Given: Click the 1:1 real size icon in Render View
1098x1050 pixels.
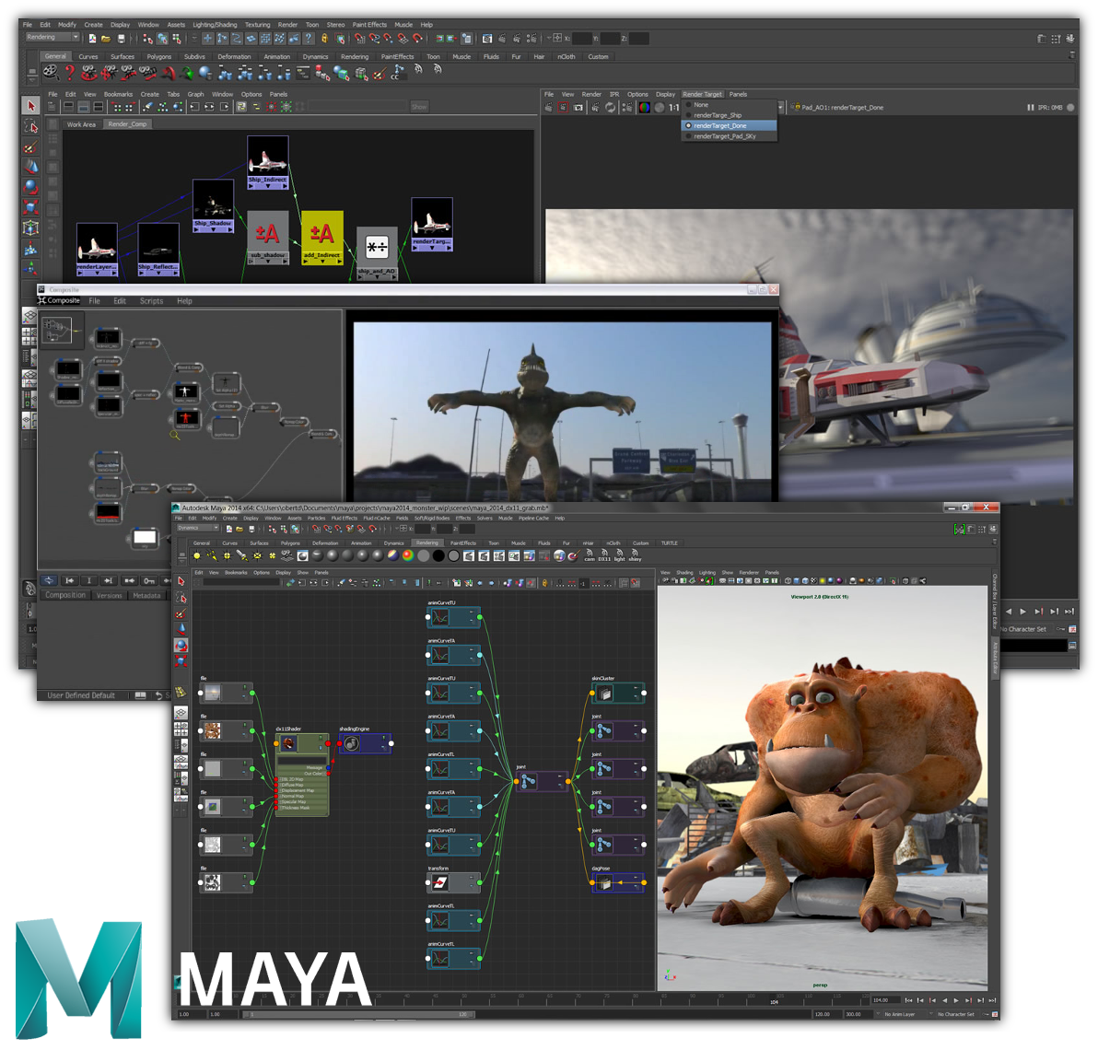Looking at the screenshot, I should (x=673, y=108).
